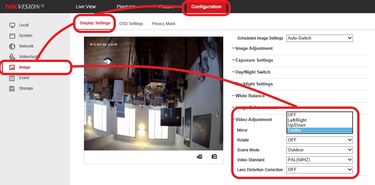The height and width of the screenshot is (185, 375).
Task: Select Left/Right in the Mirror options list
Action: pyautogui.click(x=297, y=120)
